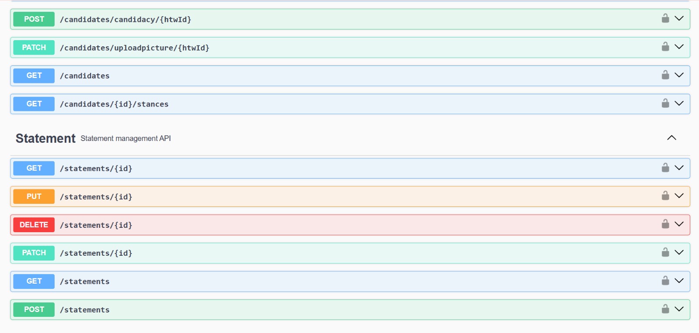Click PUT badge for /statements/{id}

(34, 196)
